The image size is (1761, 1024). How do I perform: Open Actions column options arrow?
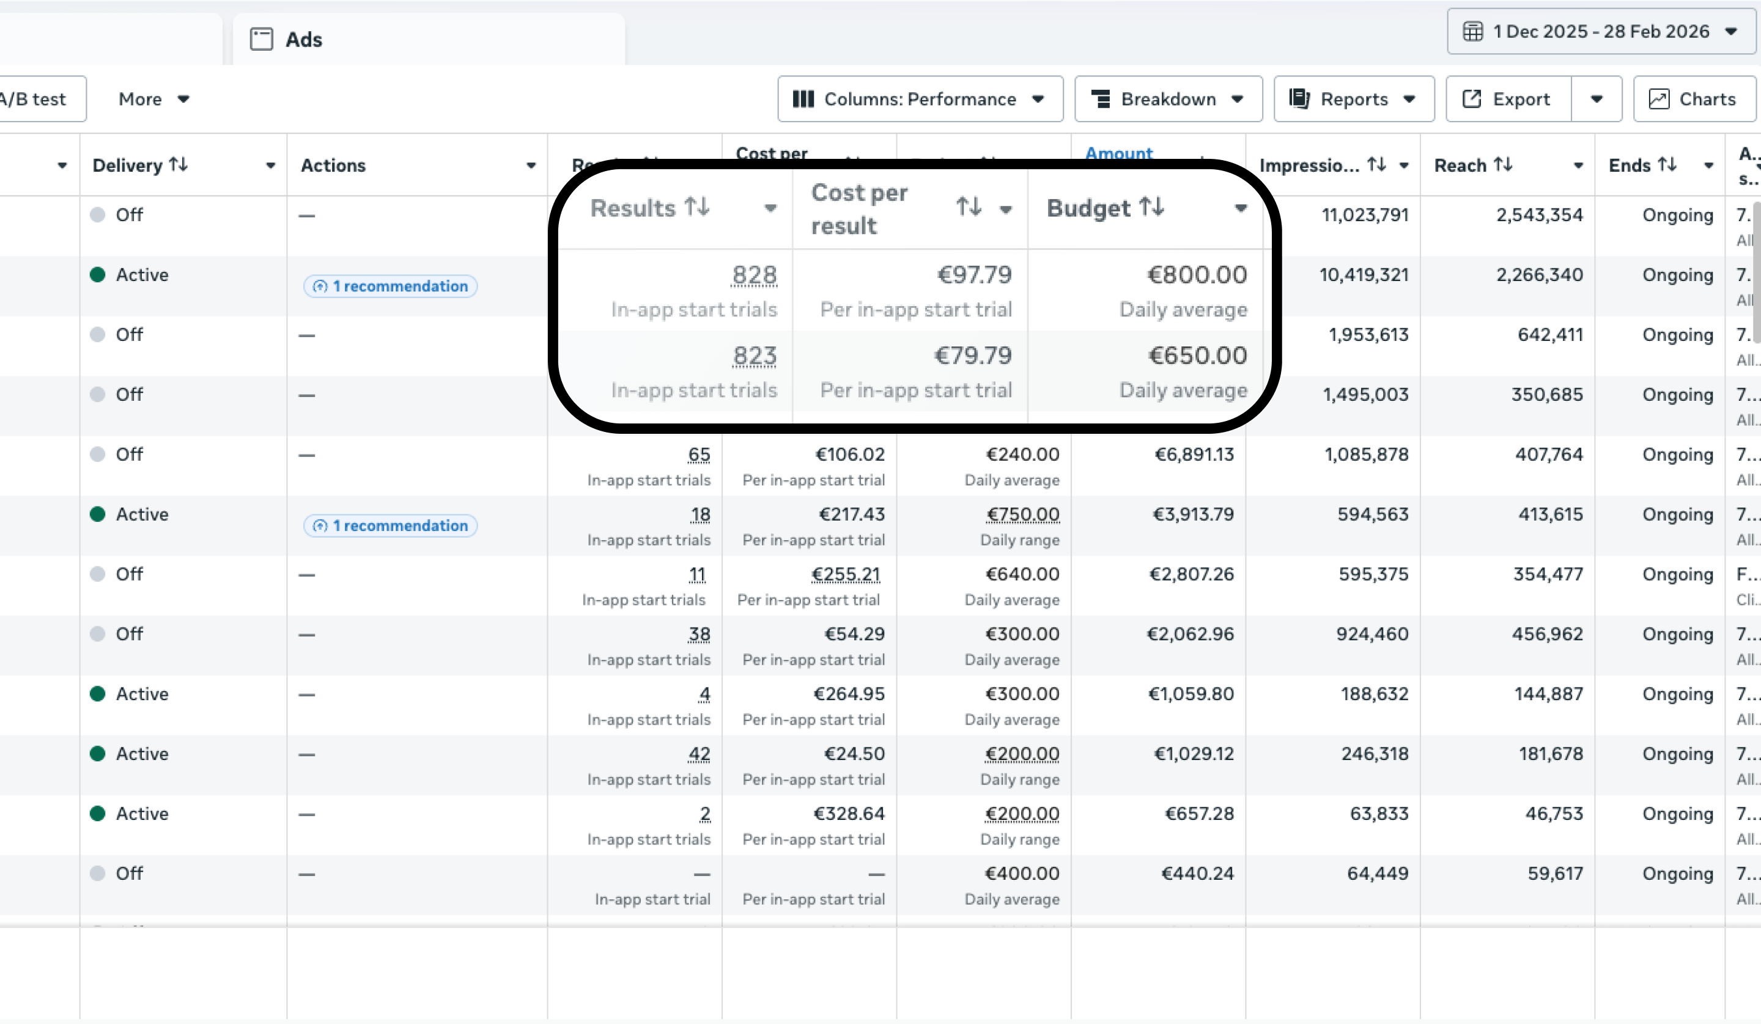531,166
